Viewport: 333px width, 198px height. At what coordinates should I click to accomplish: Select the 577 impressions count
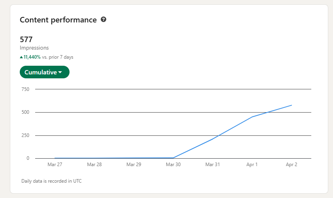[26, 39]
